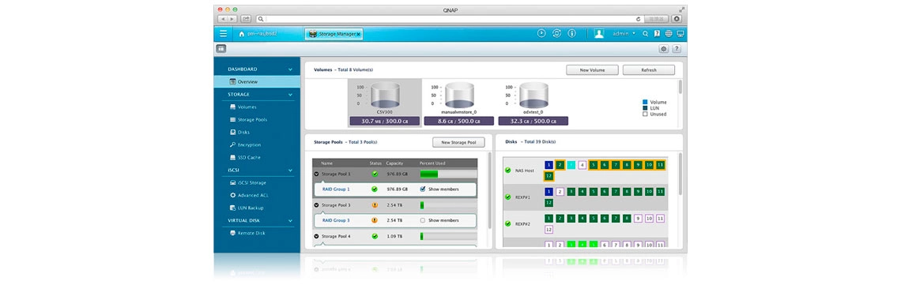
Task: Open Storage Manager settings gear
Action: point(664,49)
